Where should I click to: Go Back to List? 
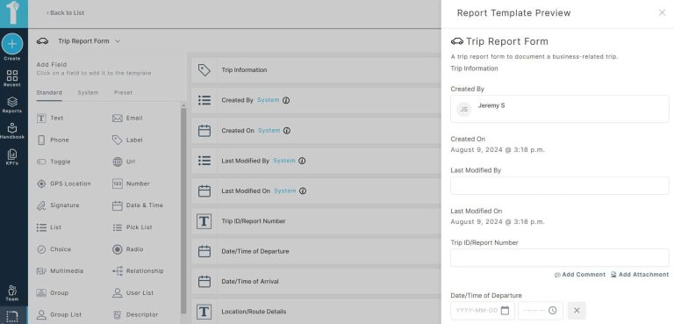[x=65, y=13]
